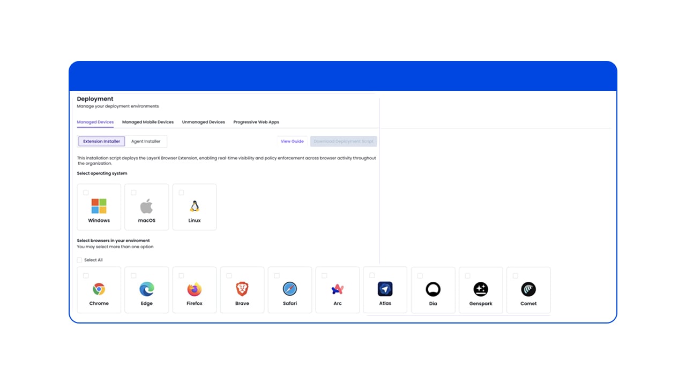Click the Deployment heading

pyautogui.click(x=95, y=99)
